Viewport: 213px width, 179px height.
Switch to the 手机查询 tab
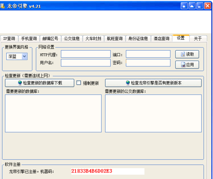click(x=29, y=38)
